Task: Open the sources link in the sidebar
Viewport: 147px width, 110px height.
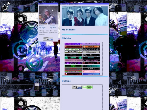Action: (x=53, y=26)
